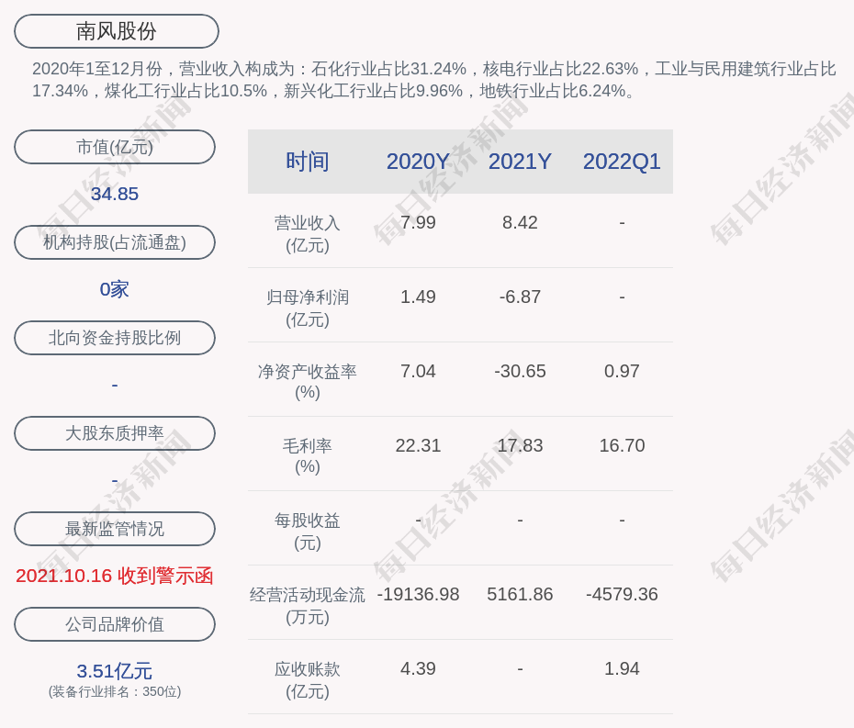Click the 装备行业排名：350位 ranking note
Viewport: 854px width, 728px height.
pos(115,691)
